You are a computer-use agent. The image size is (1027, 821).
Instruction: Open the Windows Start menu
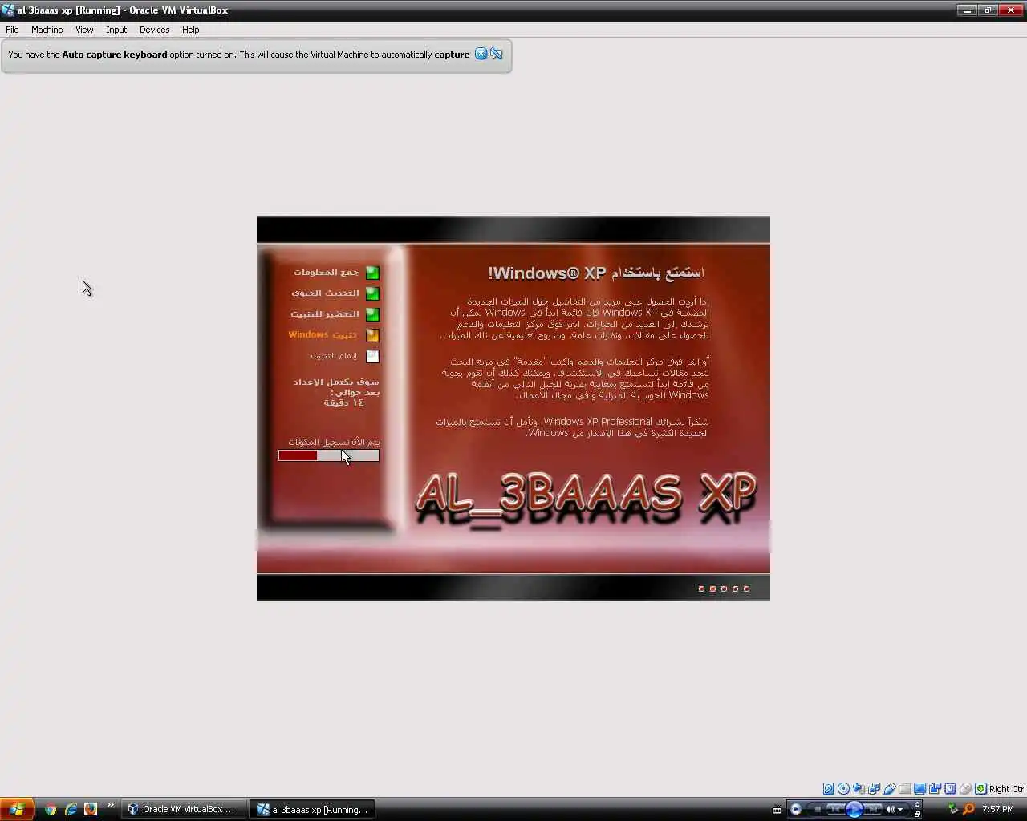point(17,809)
